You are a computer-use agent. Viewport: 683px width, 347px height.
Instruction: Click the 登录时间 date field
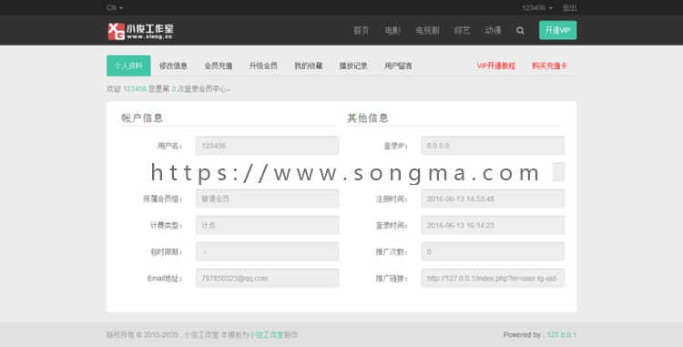click(493, 225)
